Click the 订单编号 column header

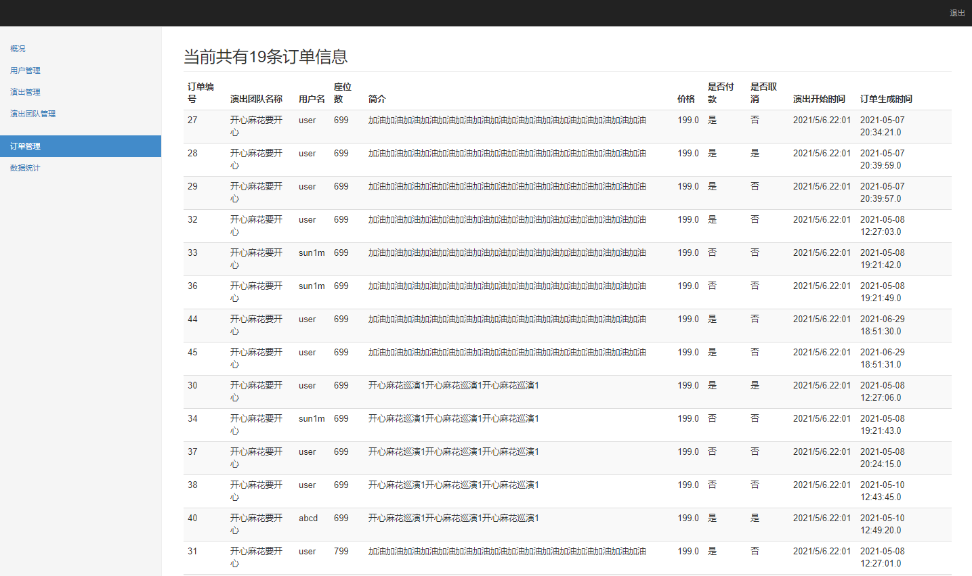199,91
